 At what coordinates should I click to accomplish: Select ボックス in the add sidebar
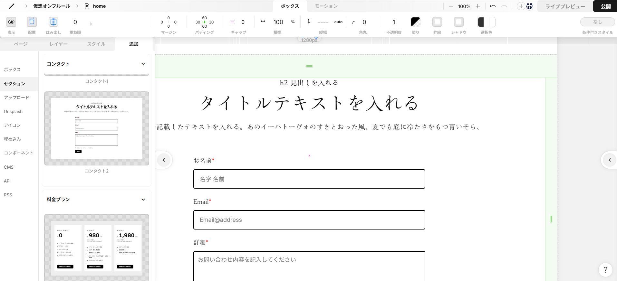pyautogui.click(x=12, y=70)
